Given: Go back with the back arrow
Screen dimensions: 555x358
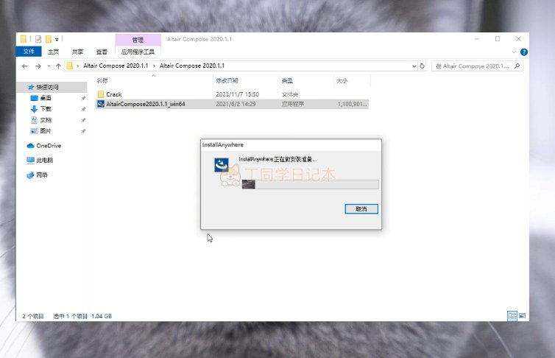Looking at the screenshot, I should click(25, 66).
